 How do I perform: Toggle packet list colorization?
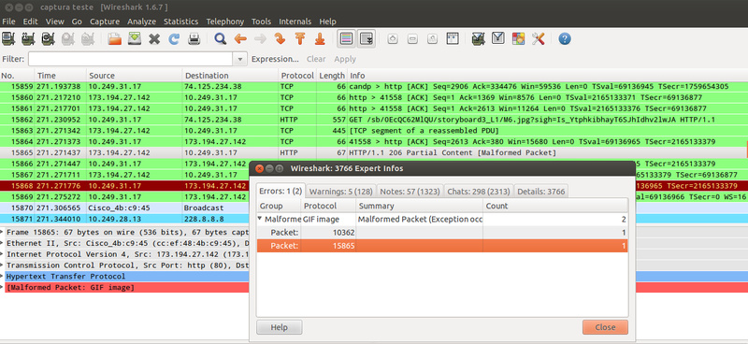click(x=346, y=38)
